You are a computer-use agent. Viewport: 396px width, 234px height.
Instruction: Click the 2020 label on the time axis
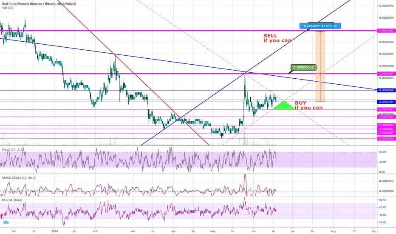point(55,231)
